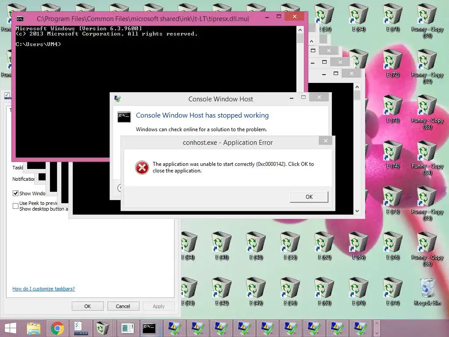Select the E (63) desktop shortcut
Screen dimensions: 449x337
pyautogui.click(x=324, y=291)
